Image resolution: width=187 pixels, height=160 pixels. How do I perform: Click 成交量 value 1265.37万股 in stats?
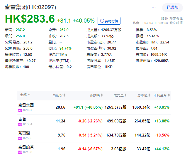pos(111,30)
